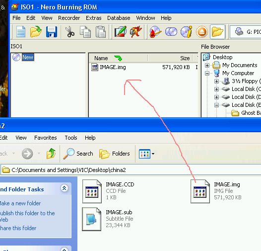This screenshot has height=251, width=261.
Task: Eject disc using the orange eject button
Action: [202, 32]
